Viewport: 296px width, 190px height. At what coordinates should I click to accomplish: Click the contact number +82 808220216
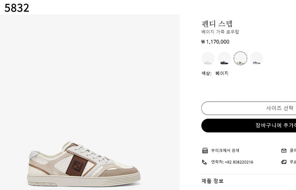coord(232,162)
